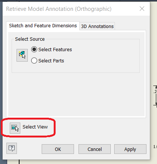The width and height of the screenshot is (157, 164).
Task: Switch to the 3D Annotations tab
Action: [97, 26]
